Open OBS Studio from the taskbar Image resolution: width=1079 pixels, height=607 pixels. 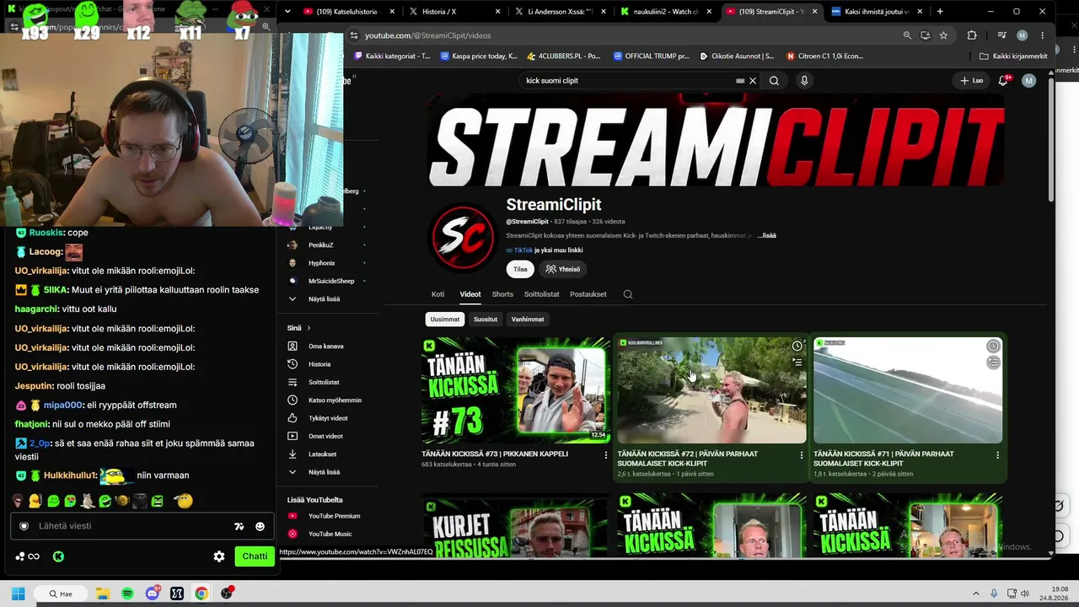(x=227, y=594)
